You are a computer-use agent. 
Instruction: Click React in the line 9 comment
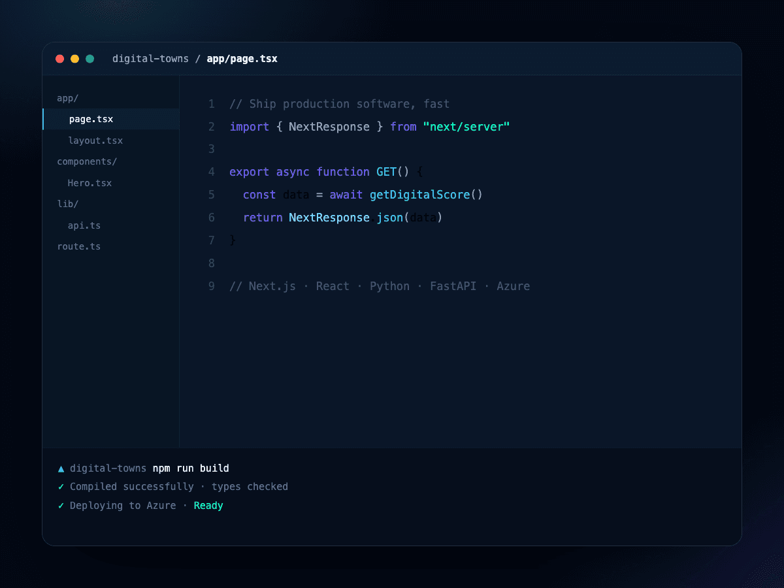click(x=333, y=286)
